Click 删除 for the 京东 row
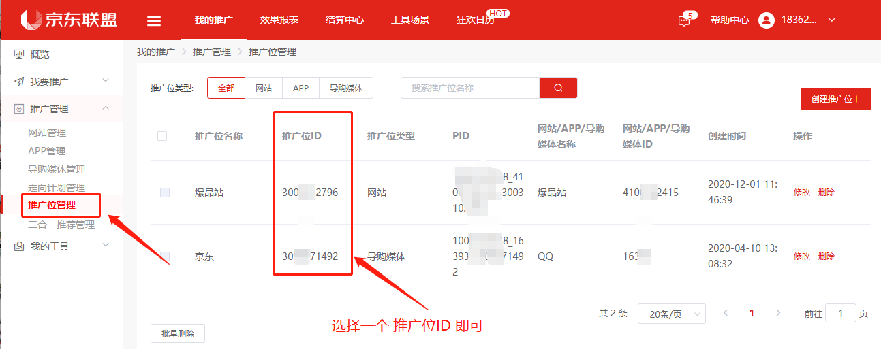881x349 pixels. [826, 256]
